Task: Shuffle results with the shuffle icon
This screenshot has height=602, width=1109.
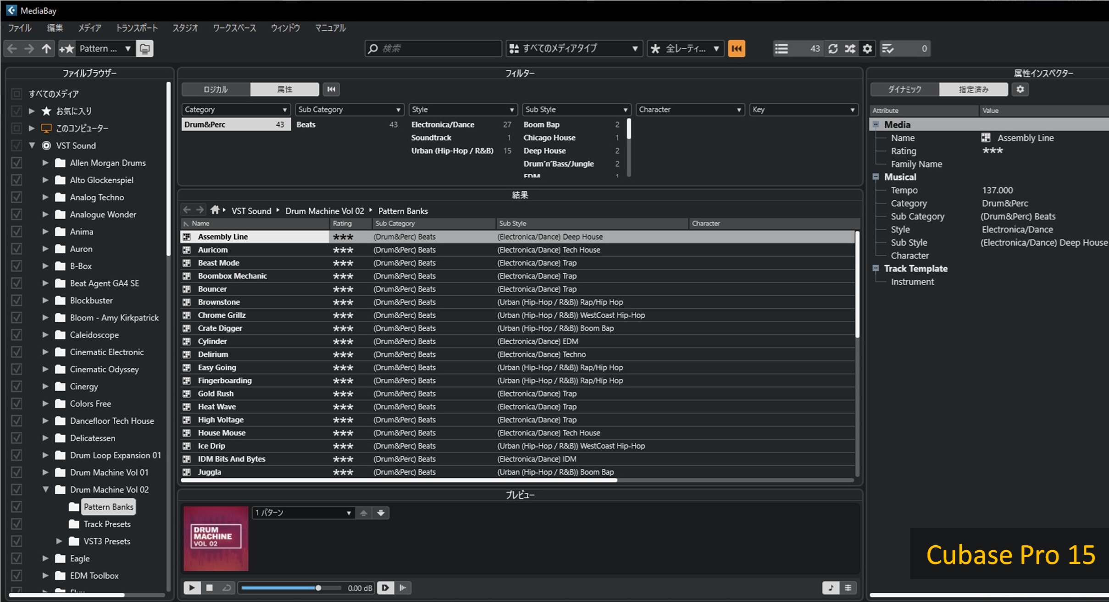Action: tap(850, 49)
